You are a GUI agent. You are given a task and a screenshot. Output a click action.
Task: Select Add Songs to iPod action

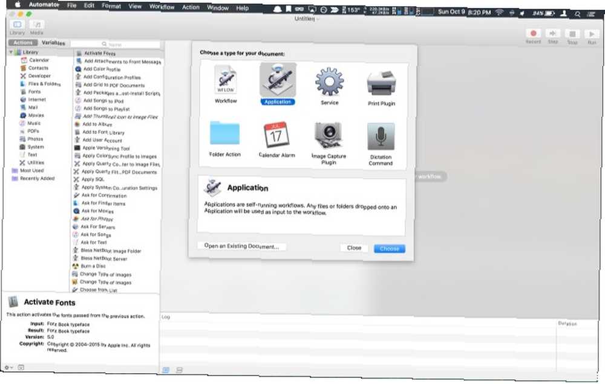99,100
